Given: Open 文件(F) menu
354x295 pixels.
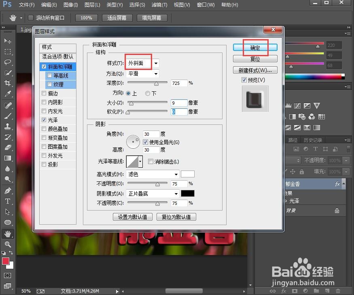Looking at the screenshot, I should (27, 5).
